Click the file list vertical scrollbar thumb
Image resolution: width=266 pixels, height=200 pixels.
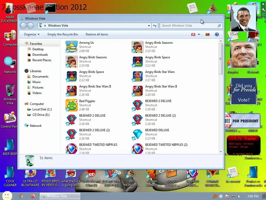point(221,59)
